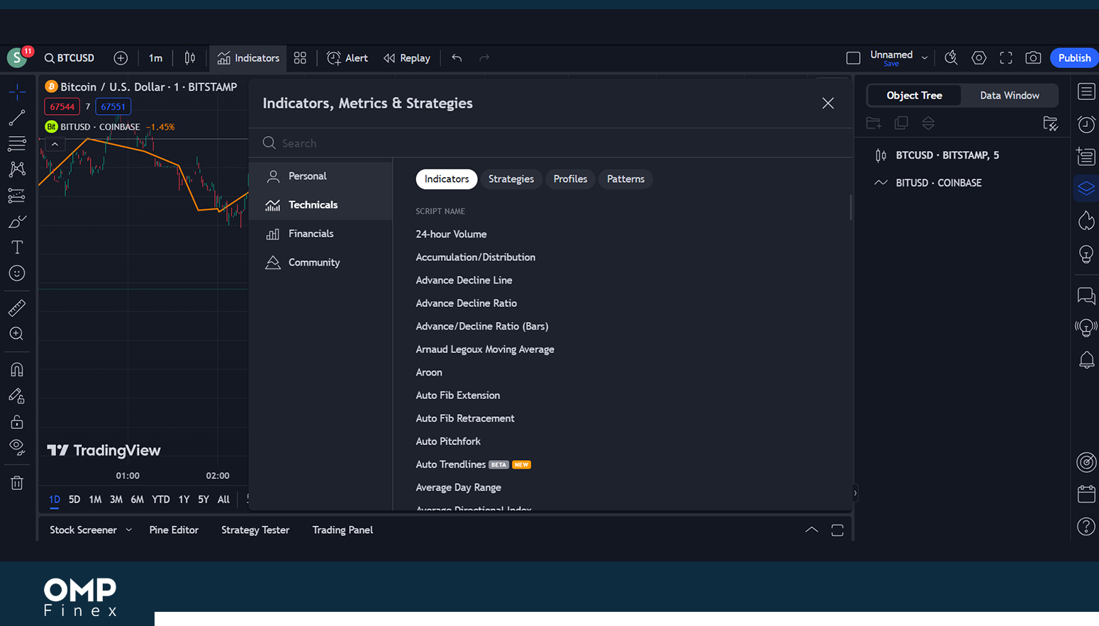Open the Fibonacci retracement tools
The width and height of the screenshot is (1099, 626).
pos(17,143)
